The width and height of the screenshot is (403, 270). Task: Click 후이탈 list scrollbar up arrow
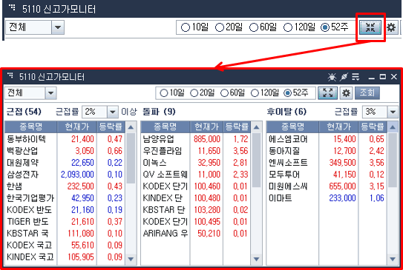click(x=393, y=127)
